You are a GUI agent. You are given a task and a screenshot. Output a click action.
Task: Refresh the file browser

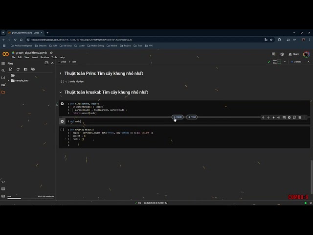18,70
